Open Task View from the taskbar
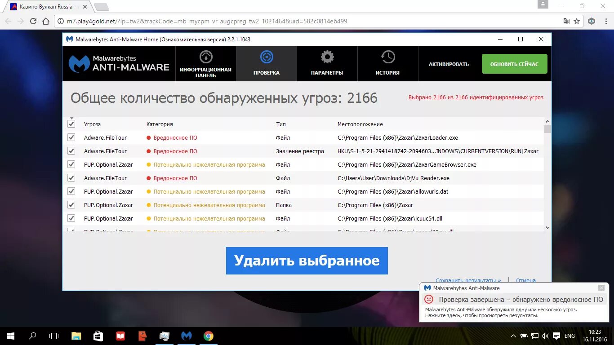The image size is (614, 345). [54, 336]
